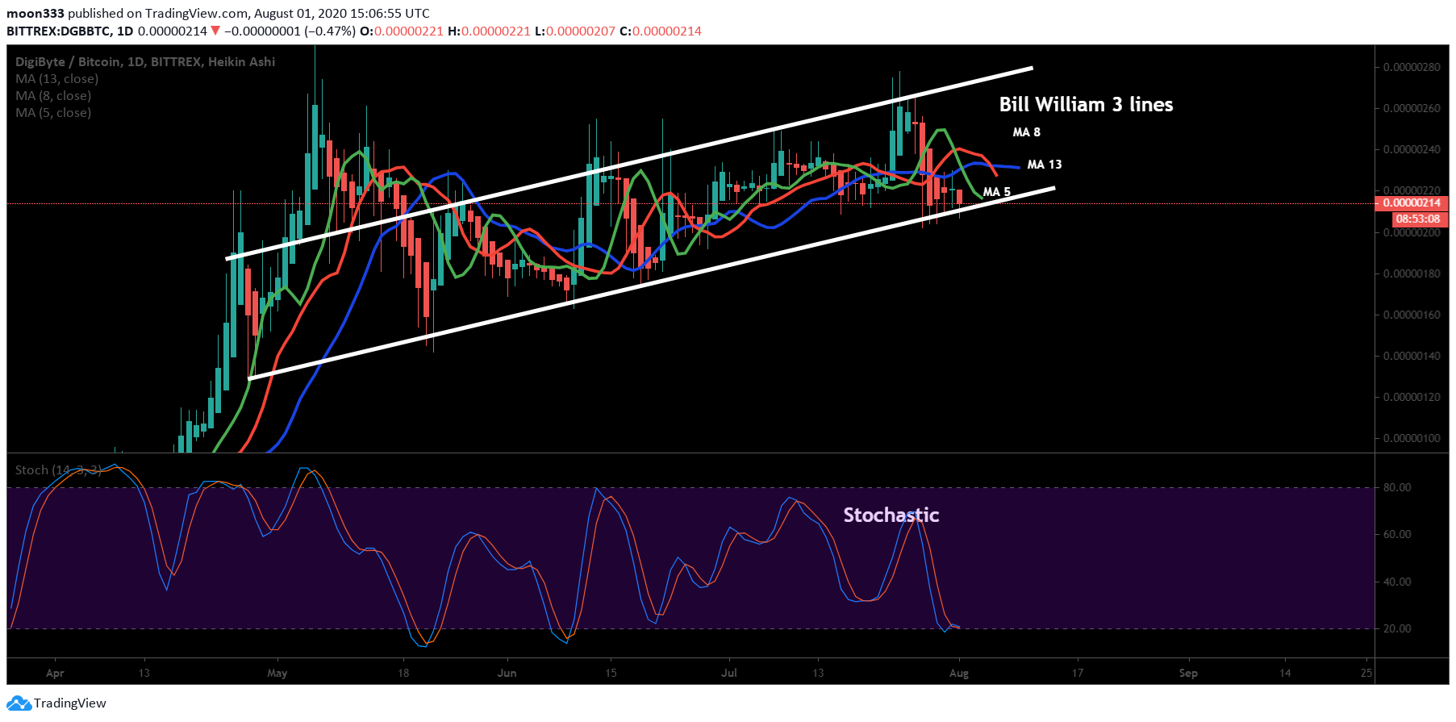Image resolution: width=1456 pixels, height=722 pixels.
Task: Click the 80.00 stochastic axis label
Action: click(1397, 487)
